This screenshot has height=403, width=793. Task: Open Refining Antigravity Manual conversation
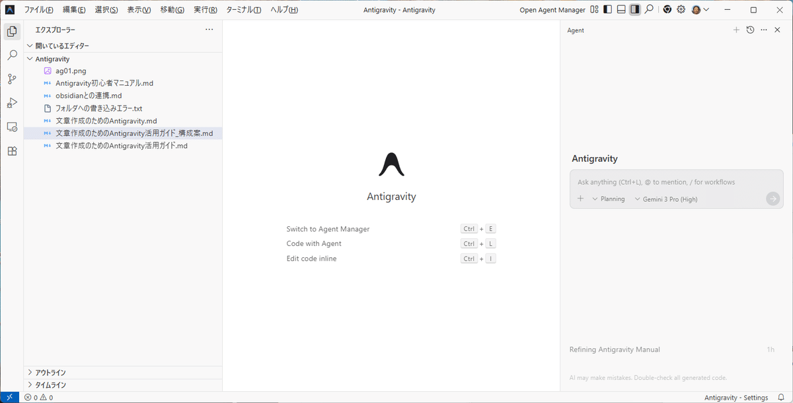[671, 350]
